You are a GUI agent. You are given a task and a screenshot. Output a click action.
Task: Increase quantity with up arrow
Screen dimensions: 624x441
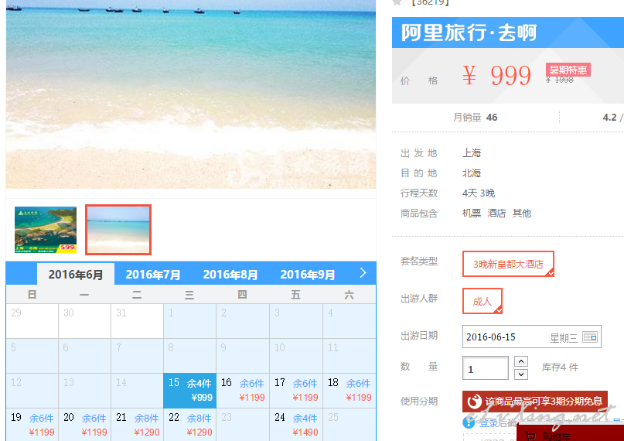pos(521,361)
